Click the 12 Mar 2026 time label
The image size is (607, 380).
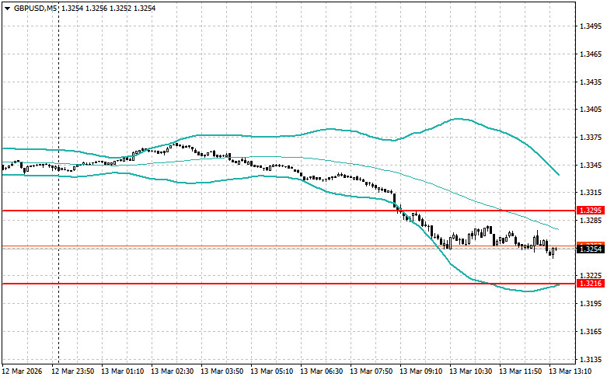click(22, 371)
